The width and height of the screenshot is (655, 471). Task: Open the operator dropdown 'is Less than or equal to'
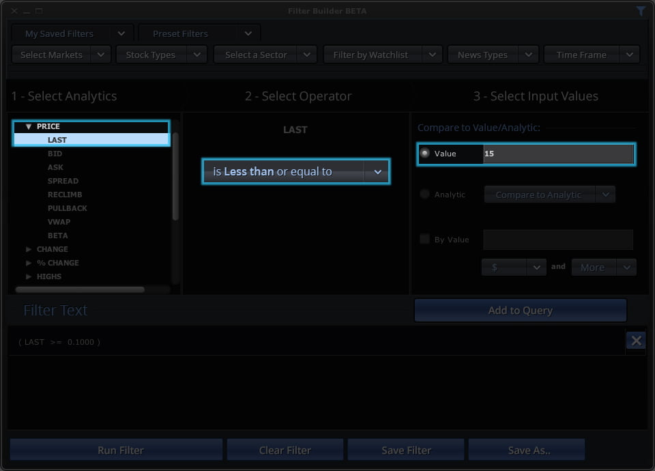click(x=377, y=172)
